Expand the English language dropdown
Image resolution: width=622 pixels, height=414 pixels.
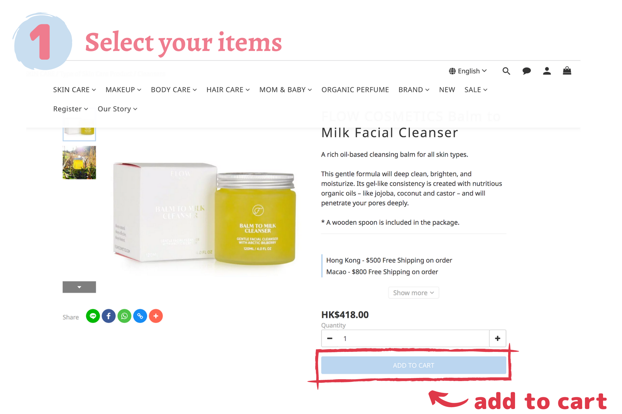[468, 71]
